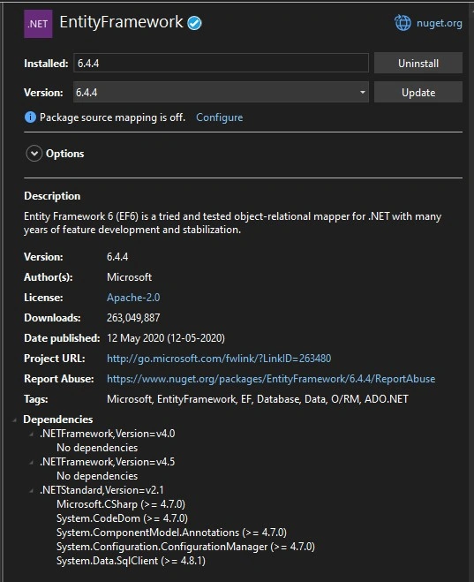Select the Microsoft.CSharp (>= 4.7.0) dependency
474x582 pixels.
tap(121, 504)
